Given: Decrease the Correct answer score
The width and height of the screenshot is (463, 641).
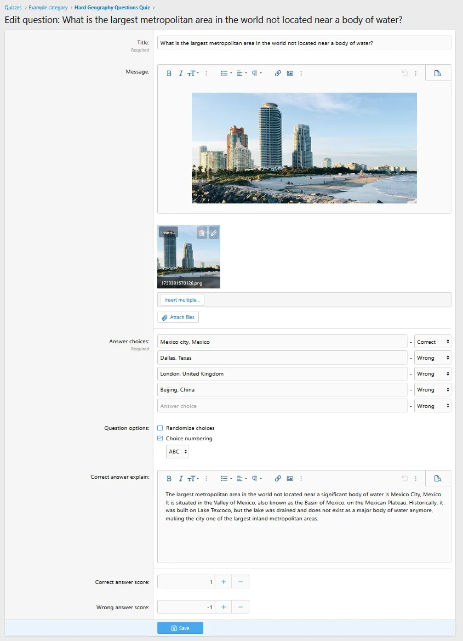Looking at the screenshot, I should click(x=241, y=582).
